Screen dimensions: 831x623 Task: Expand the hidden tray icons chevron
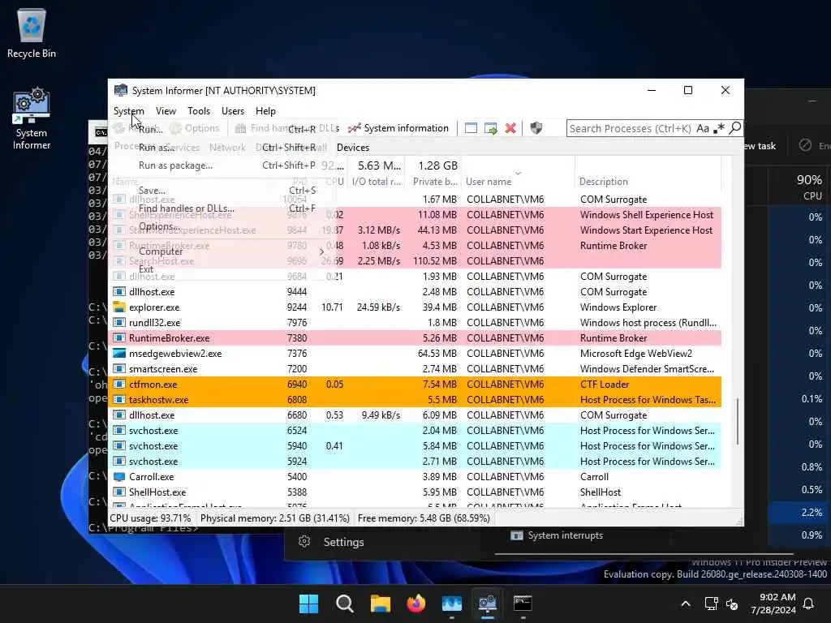tap(685, 604)
